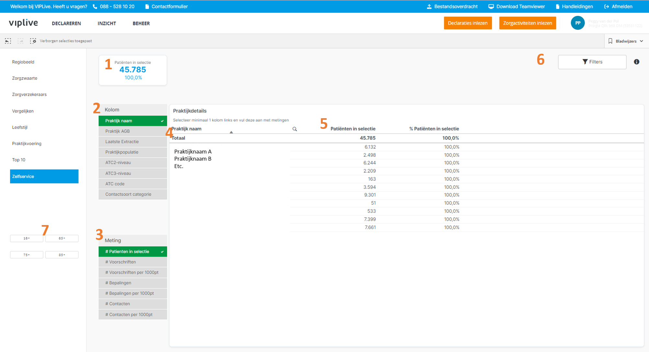Toggle # Bepalingen measure
Viewport: 649px width, 352px height.
(133, 283)
